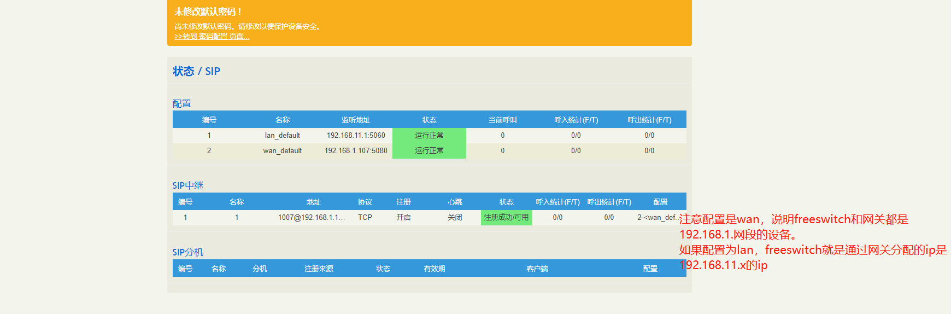Viewport: 951px width, 314px height.
Task: Click the 客户端 column header
Action: 537,269
